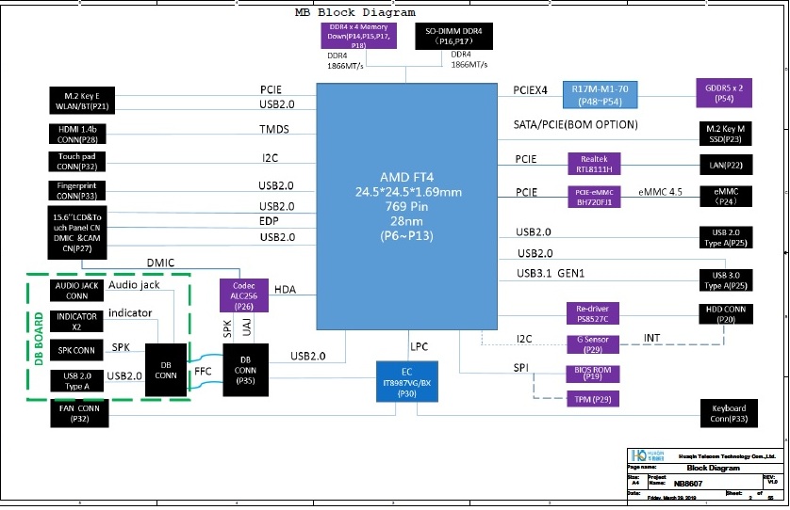The image size is (790, 510).
Task: Click the Fingerprint CONN block
Action: [81, 191]
